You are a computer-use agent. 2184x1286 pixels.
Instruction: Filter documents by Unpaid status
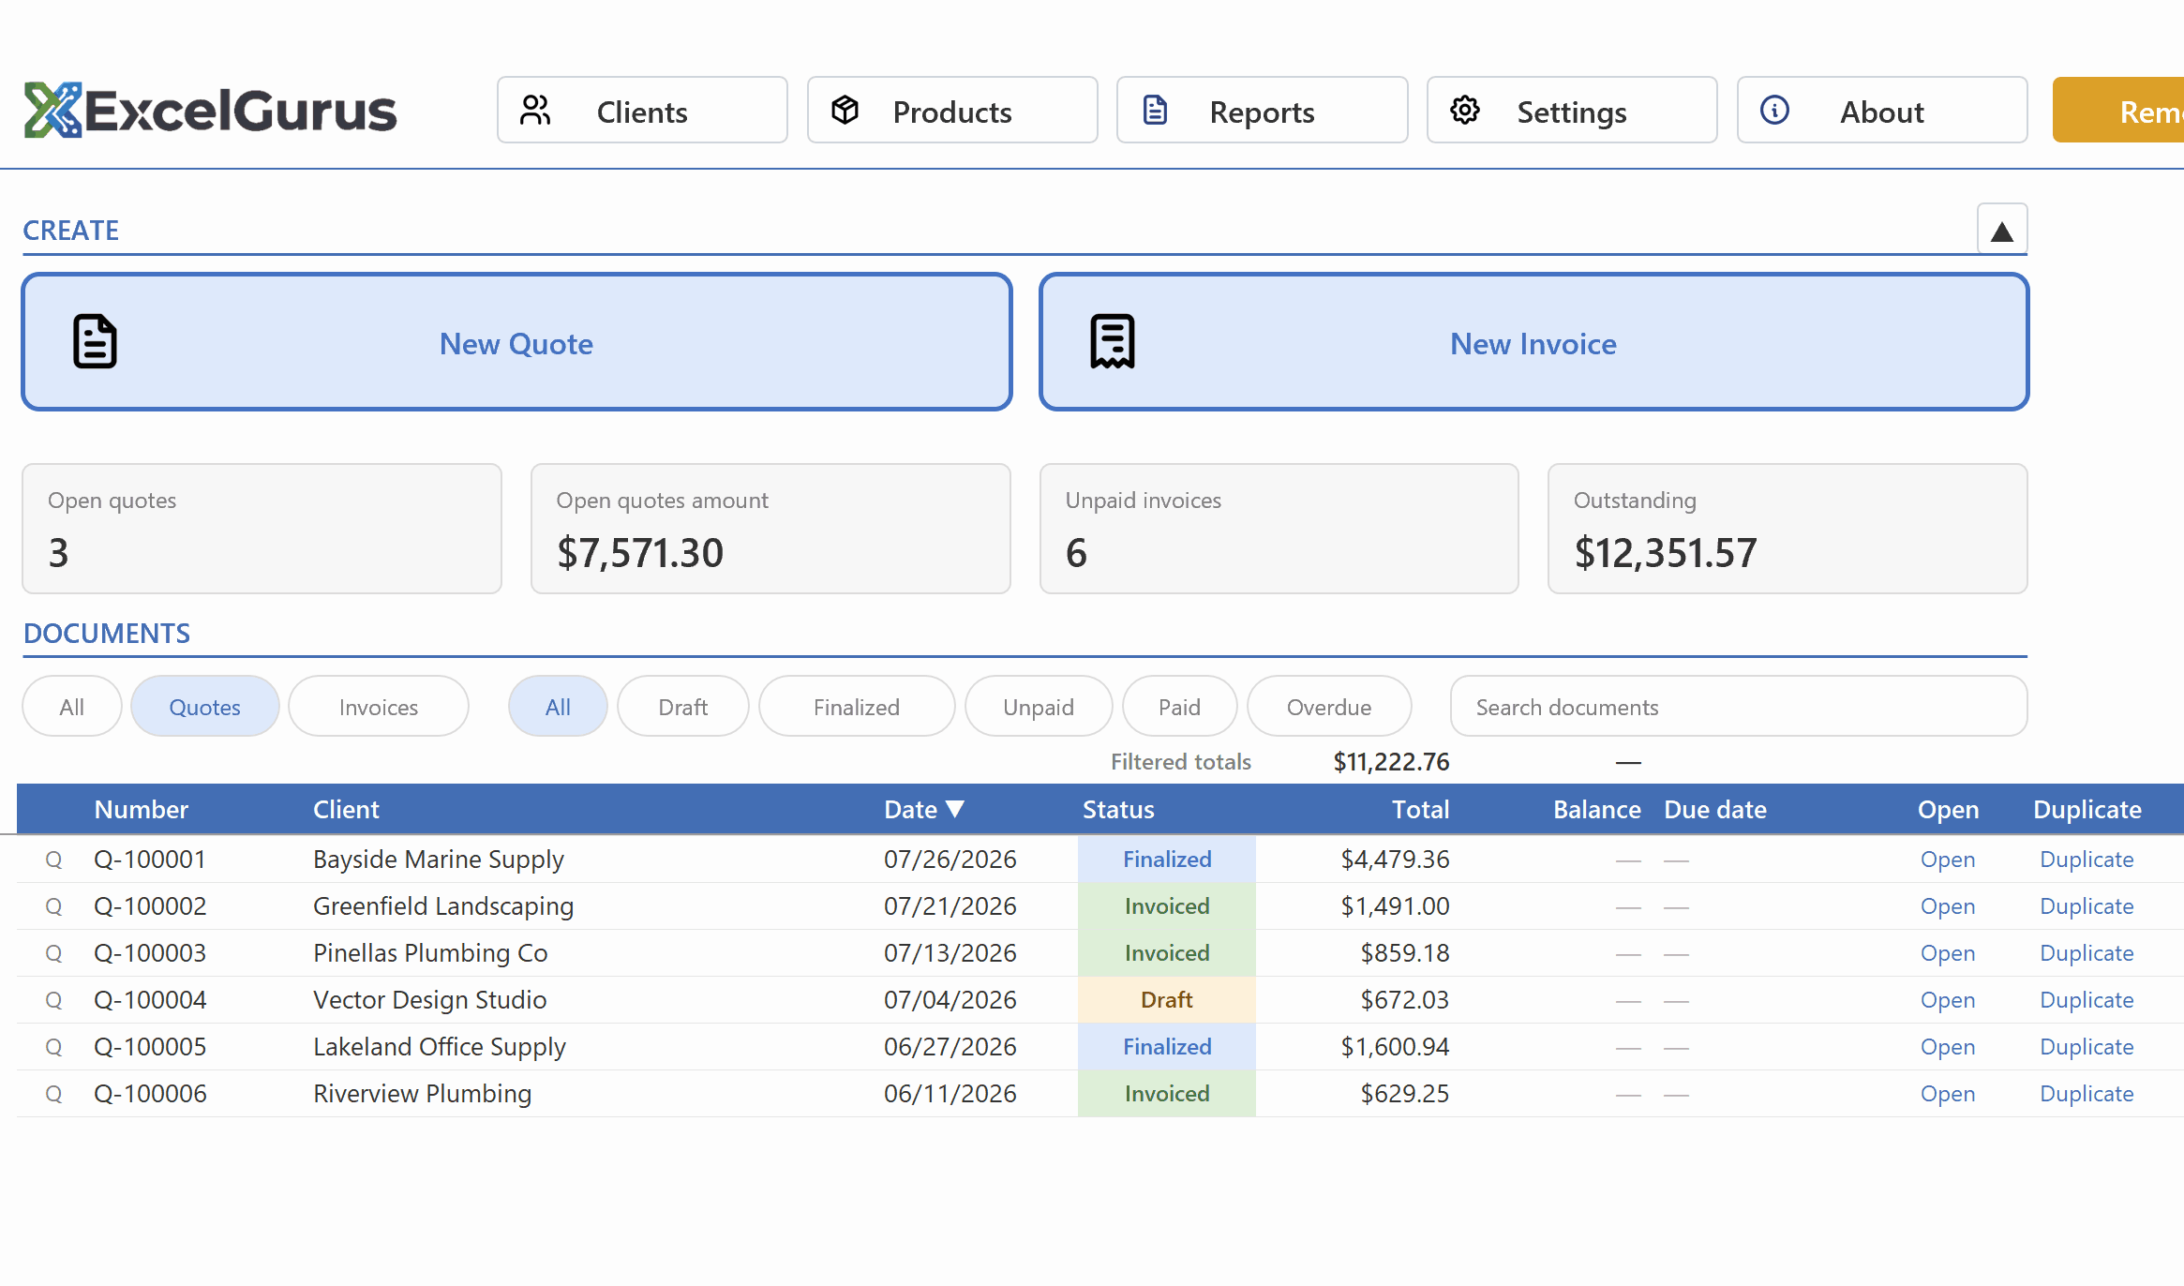[x=1039, y=707]
